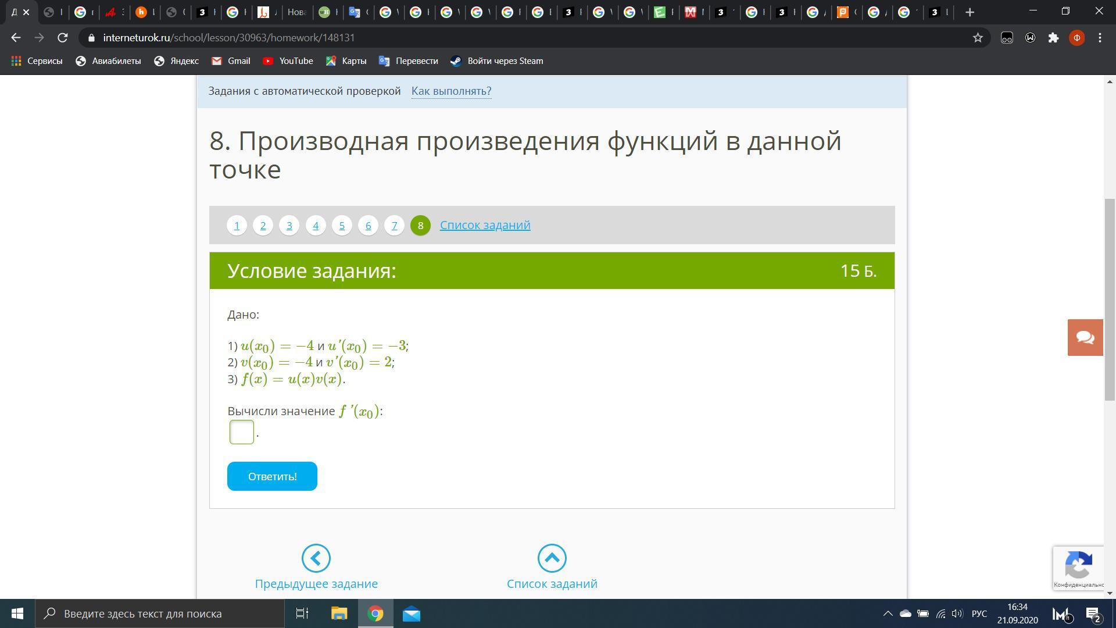This screenshot has height=628, width=1116.
Task: Click the page vertical scrollbar thumb
Action: point(1110,299)
